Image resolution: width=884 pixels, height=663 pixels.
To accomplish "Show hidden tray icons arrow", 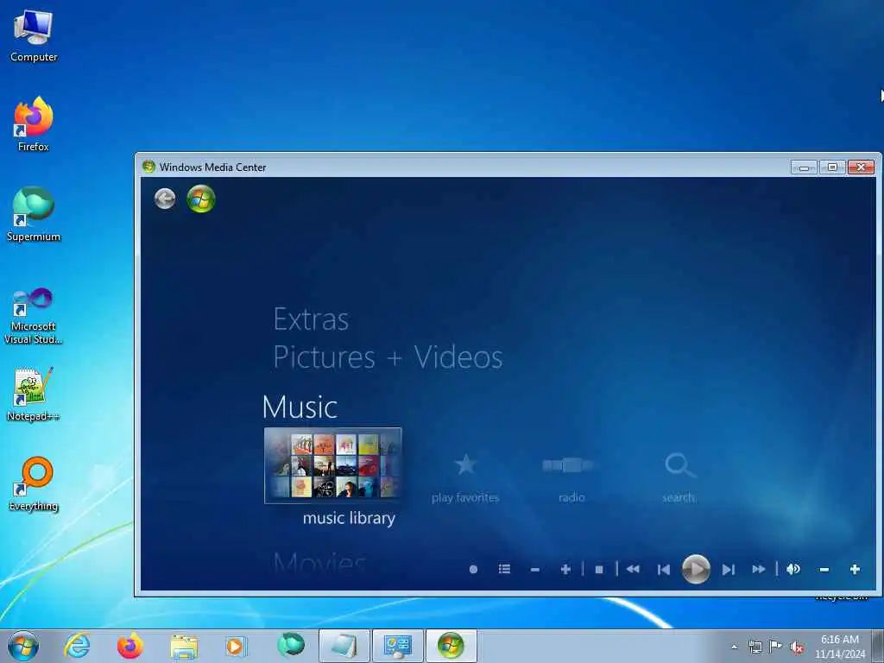I will point(734,647).
